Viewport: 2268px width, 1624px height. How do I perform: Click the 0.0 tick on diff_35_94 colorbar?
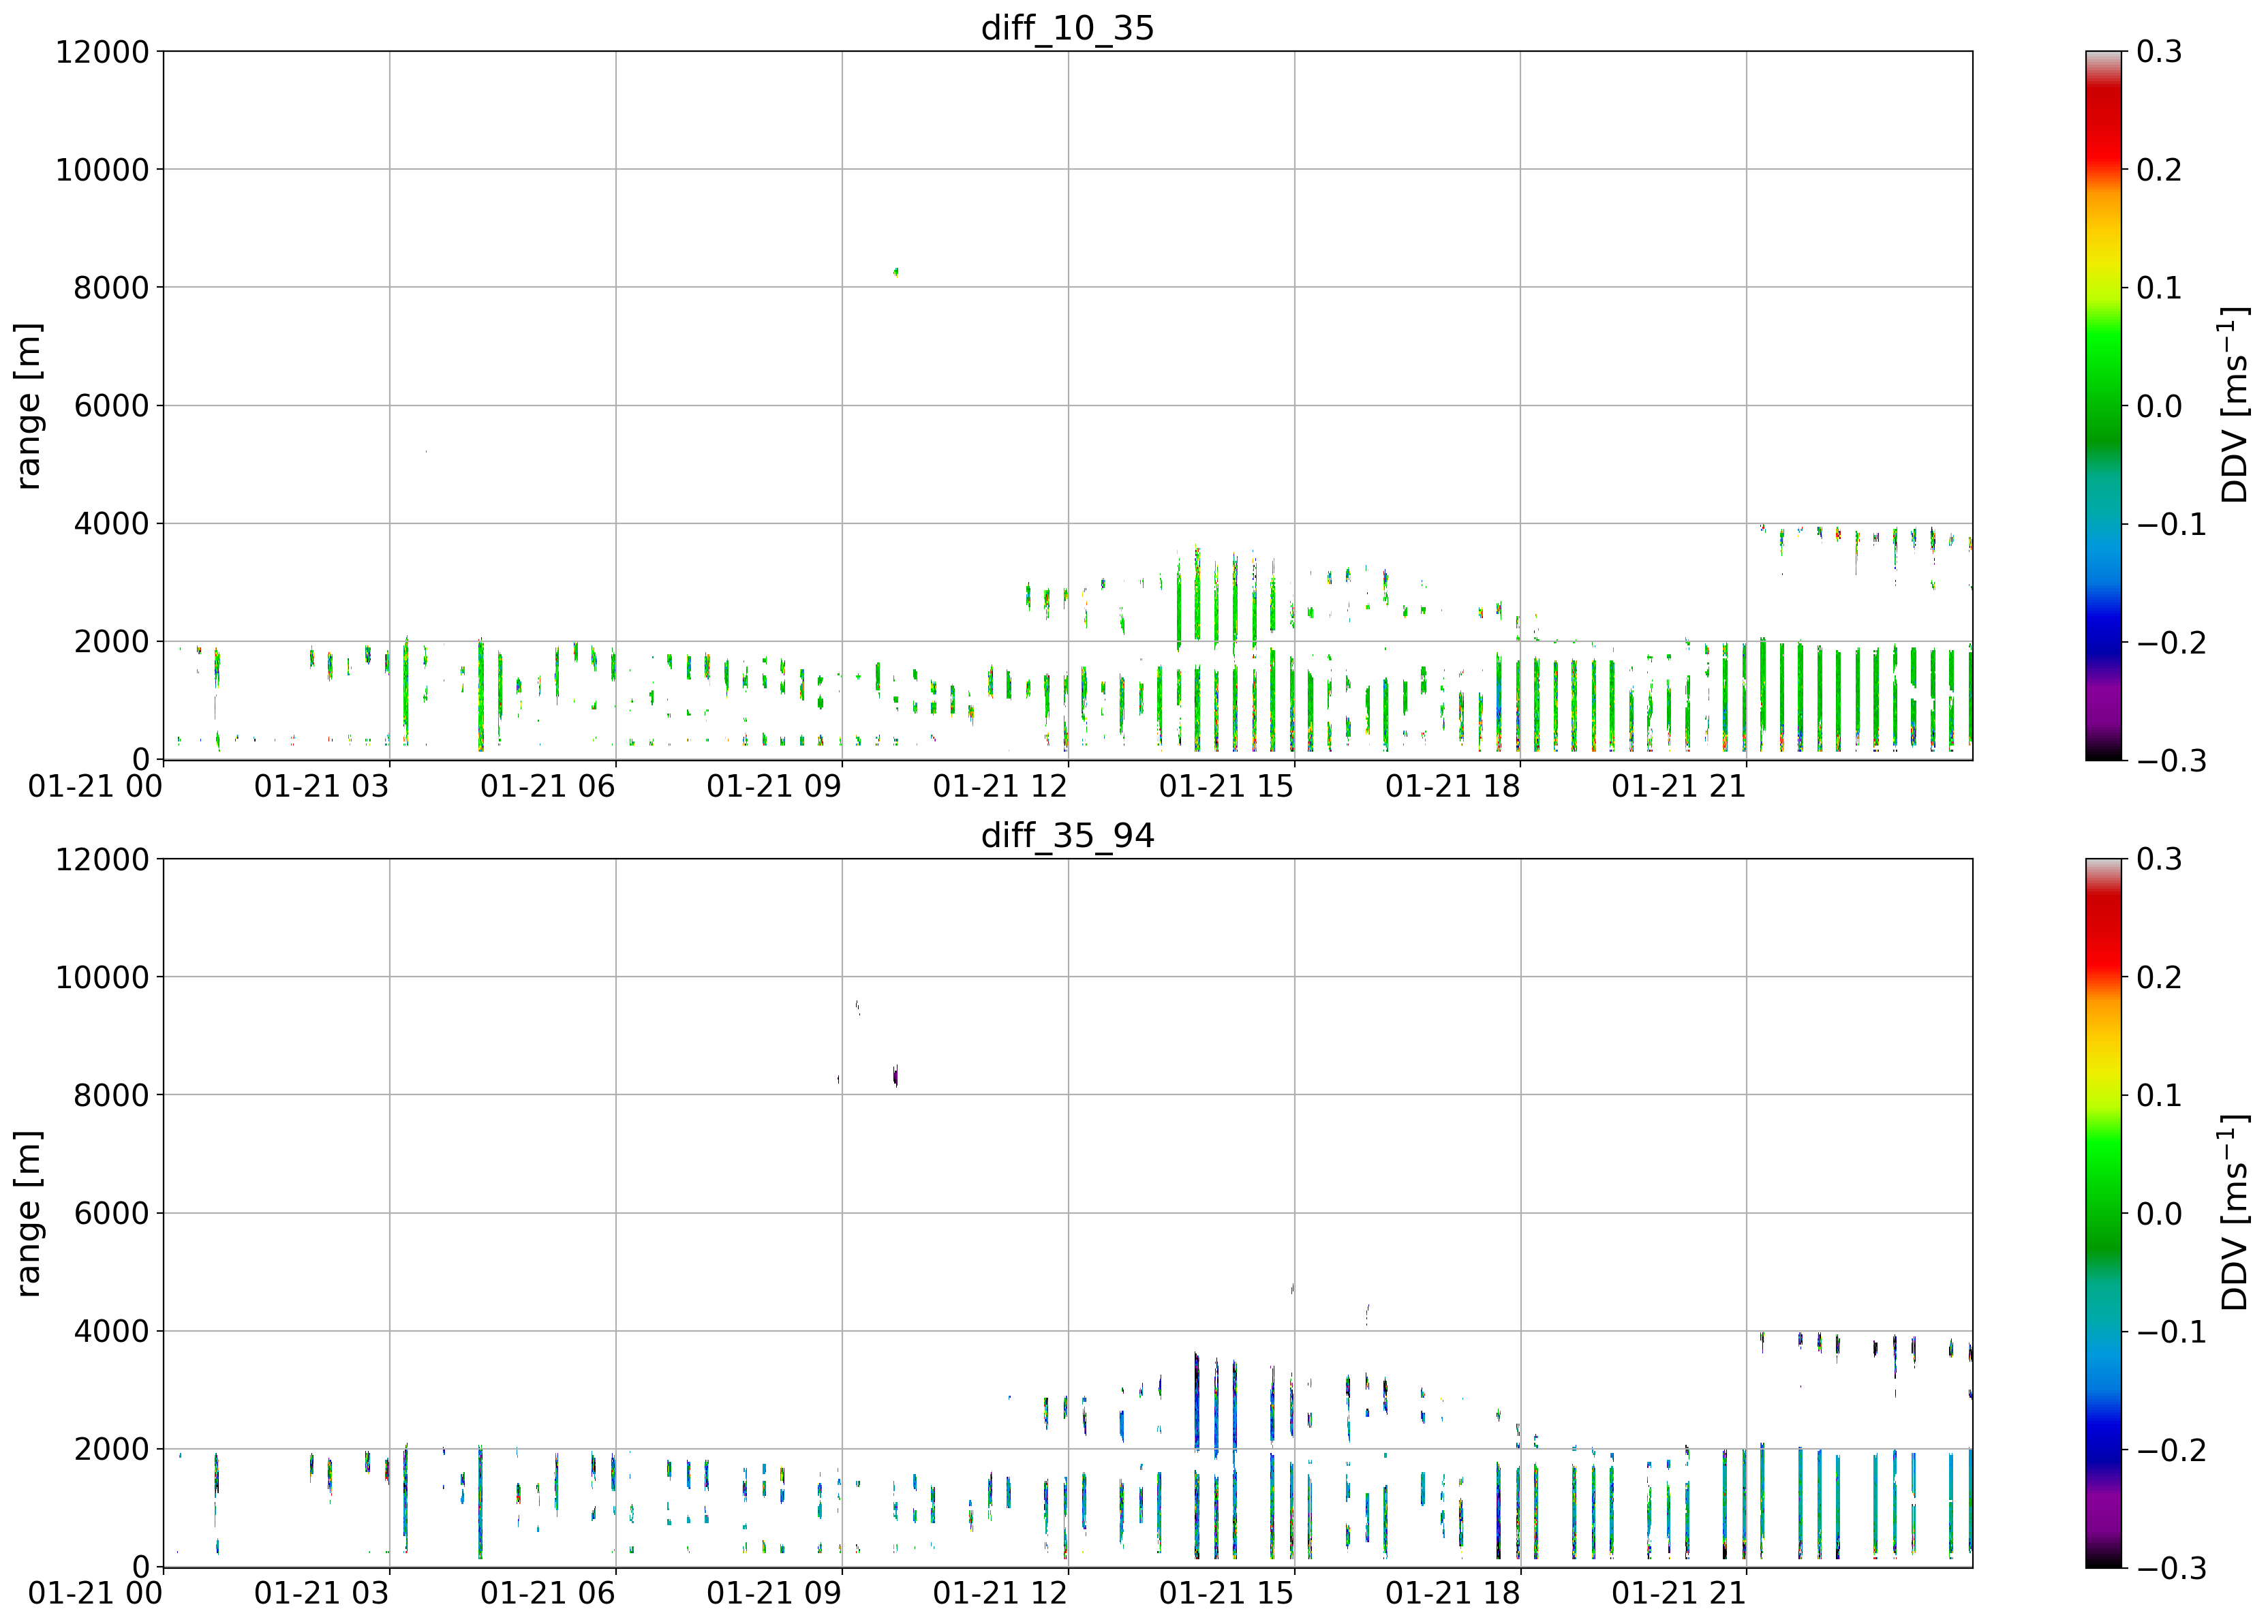coord(2160,1214)
